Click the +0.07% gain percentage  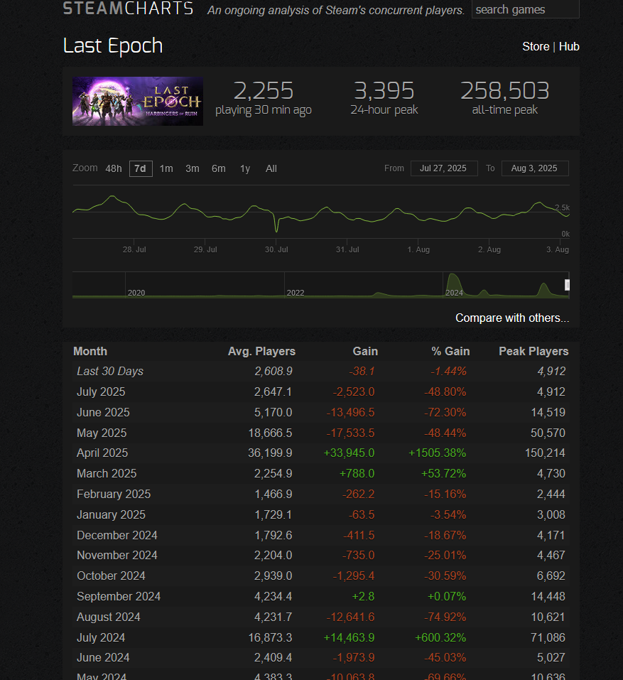click(x=447, y=596)
